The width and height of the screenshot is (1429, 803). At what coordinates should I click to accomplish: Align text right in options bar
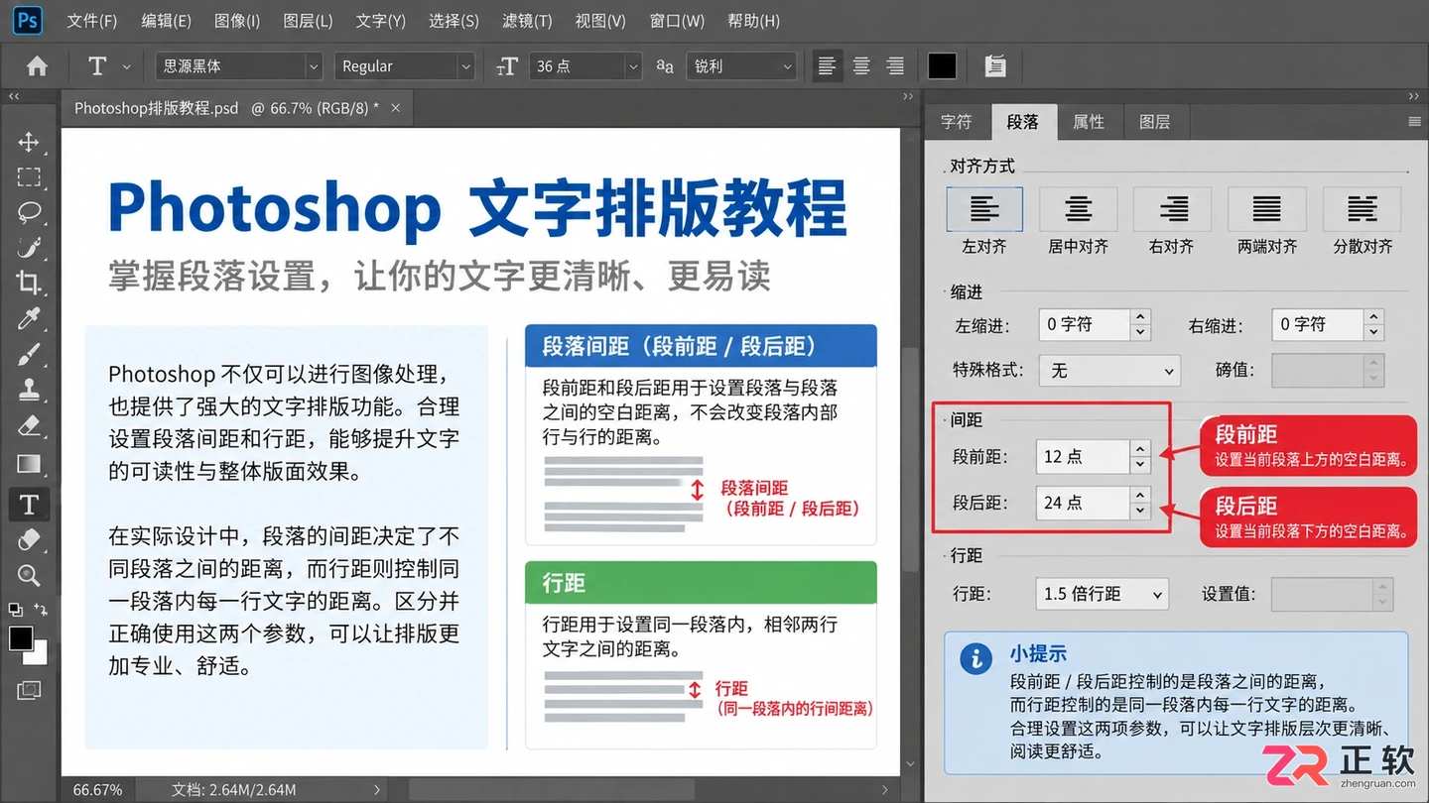click(895, 66)
